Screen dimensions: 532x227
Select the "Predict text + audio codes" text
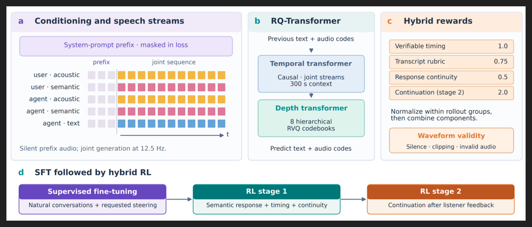tap(311, 148)
